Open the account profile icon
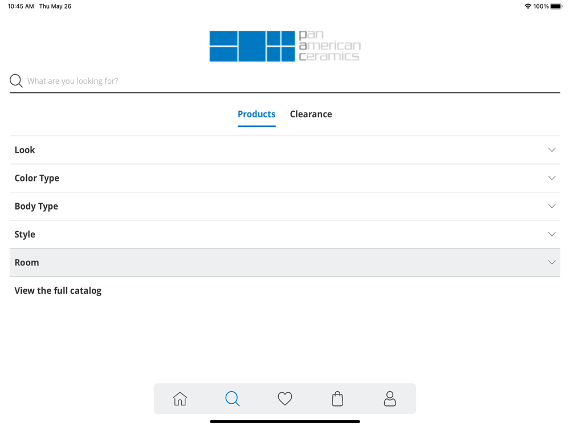570x427 pixels. pos(390,399)
